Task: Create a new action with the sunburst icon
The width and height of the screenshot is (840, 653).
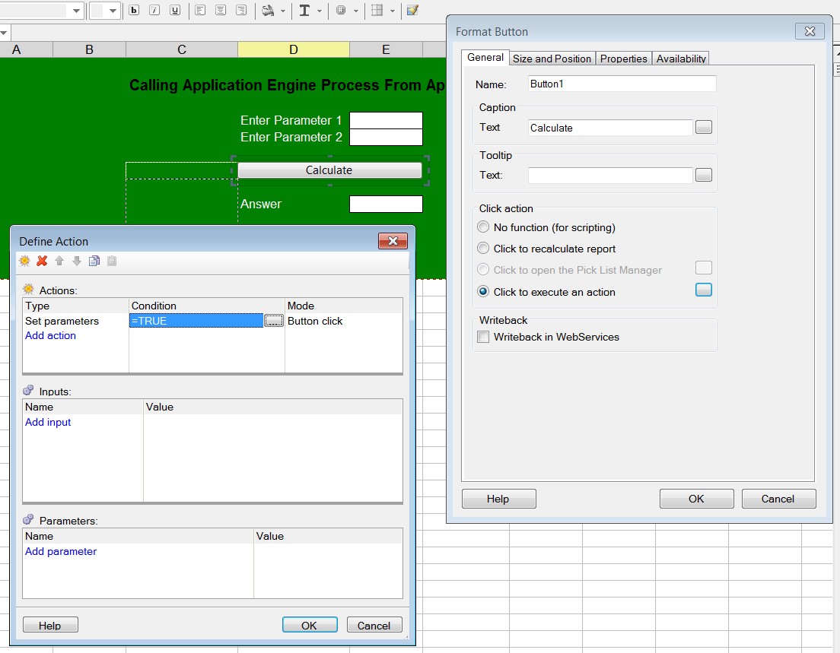Action: click(24, 261)
